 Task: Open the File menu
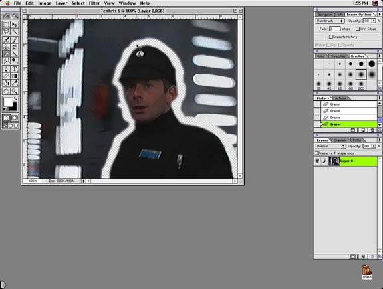point(17,3)
